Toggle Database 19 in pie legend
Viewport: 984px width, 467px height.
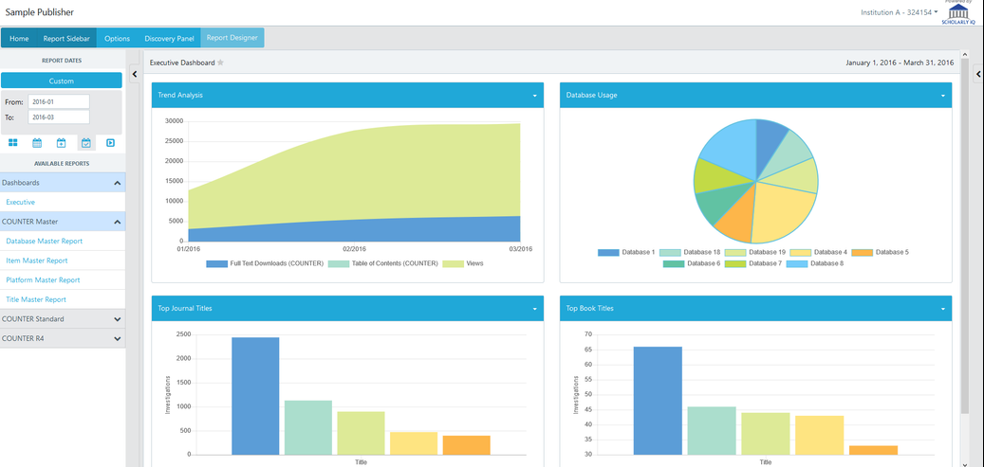755,253
